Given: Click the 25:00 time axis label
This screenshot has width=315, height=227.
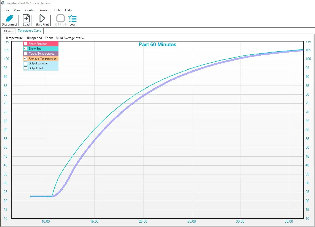Looking at the screenshot, I should coord(192,222).
